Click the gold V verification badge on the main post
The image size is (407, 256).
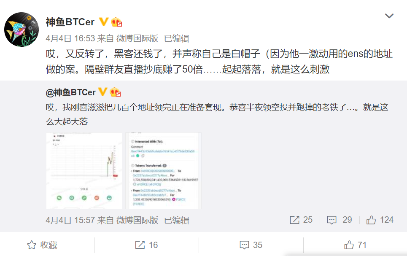[x=104, y=22]
